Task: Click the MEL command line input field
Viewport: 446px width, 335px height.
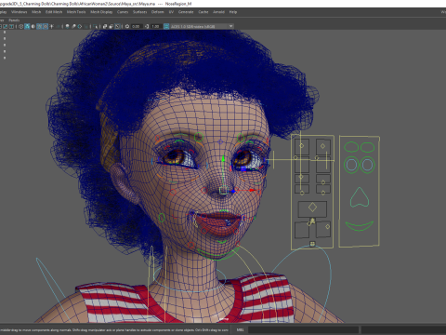Action: pos(303,329)
